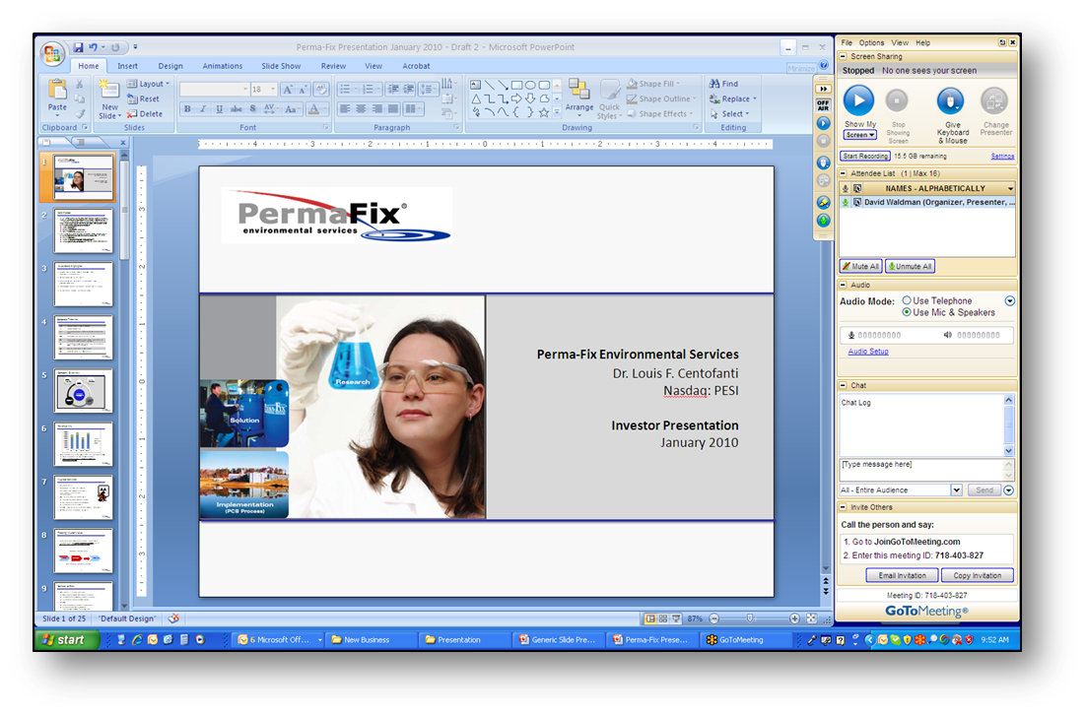Click Email Invitation button
Image resolution: width=1086 pixels, height=716 pixels.
pyautogui.click(x=902, y=575)
